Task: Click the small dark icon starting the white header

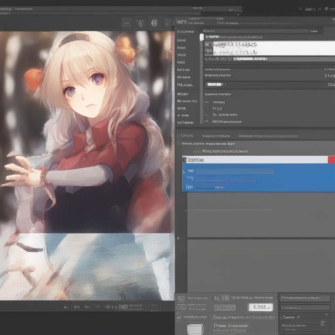Action: click(x=185, y=160)
